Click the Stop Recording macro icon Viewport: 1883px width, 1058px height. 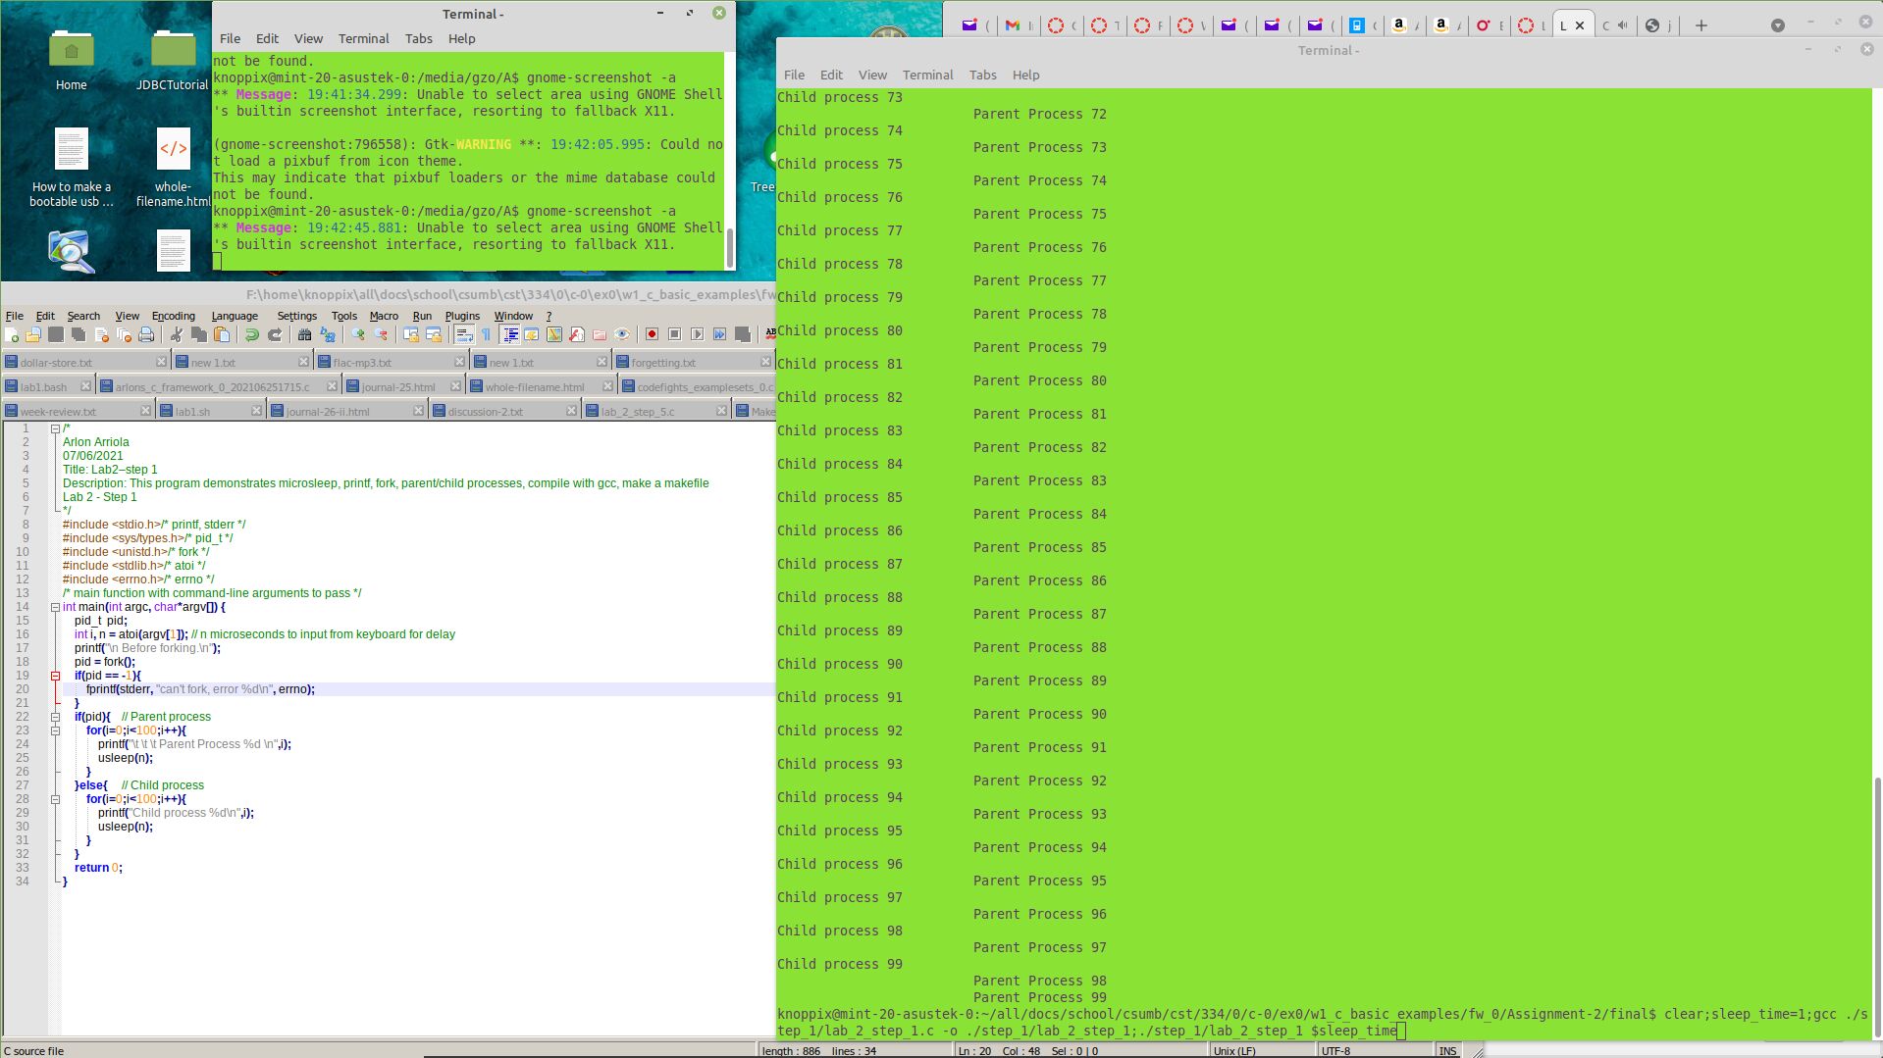(x=674, y=335)
